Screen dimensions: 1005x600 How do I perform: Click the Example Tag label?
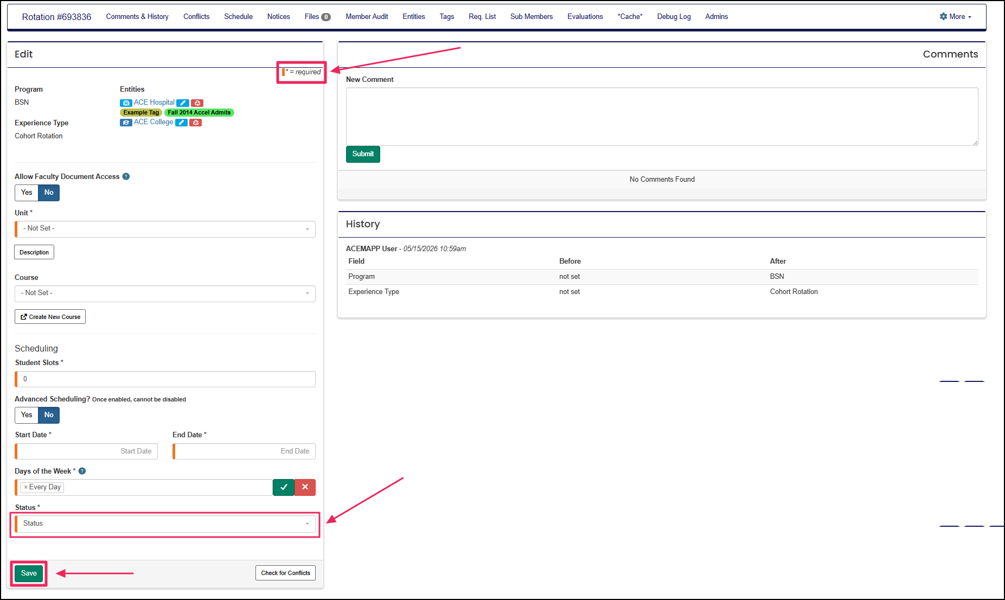pos(141,112)
